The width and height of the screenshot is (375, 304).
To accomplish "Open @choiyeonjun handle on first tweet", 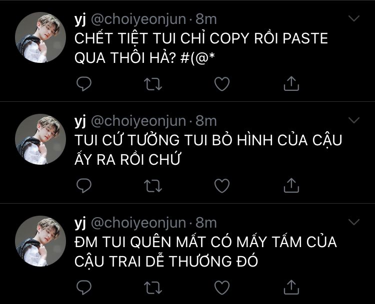I will [x=138, y=19].
